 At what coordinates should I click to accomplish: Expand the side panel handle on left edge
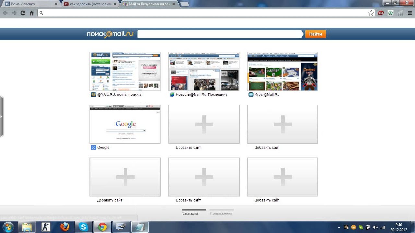(2, 116)
